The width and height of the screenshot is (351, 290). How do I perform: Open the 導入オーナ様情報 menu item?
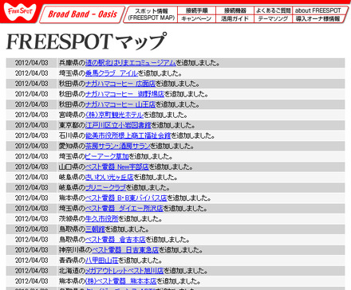[318, 19]
